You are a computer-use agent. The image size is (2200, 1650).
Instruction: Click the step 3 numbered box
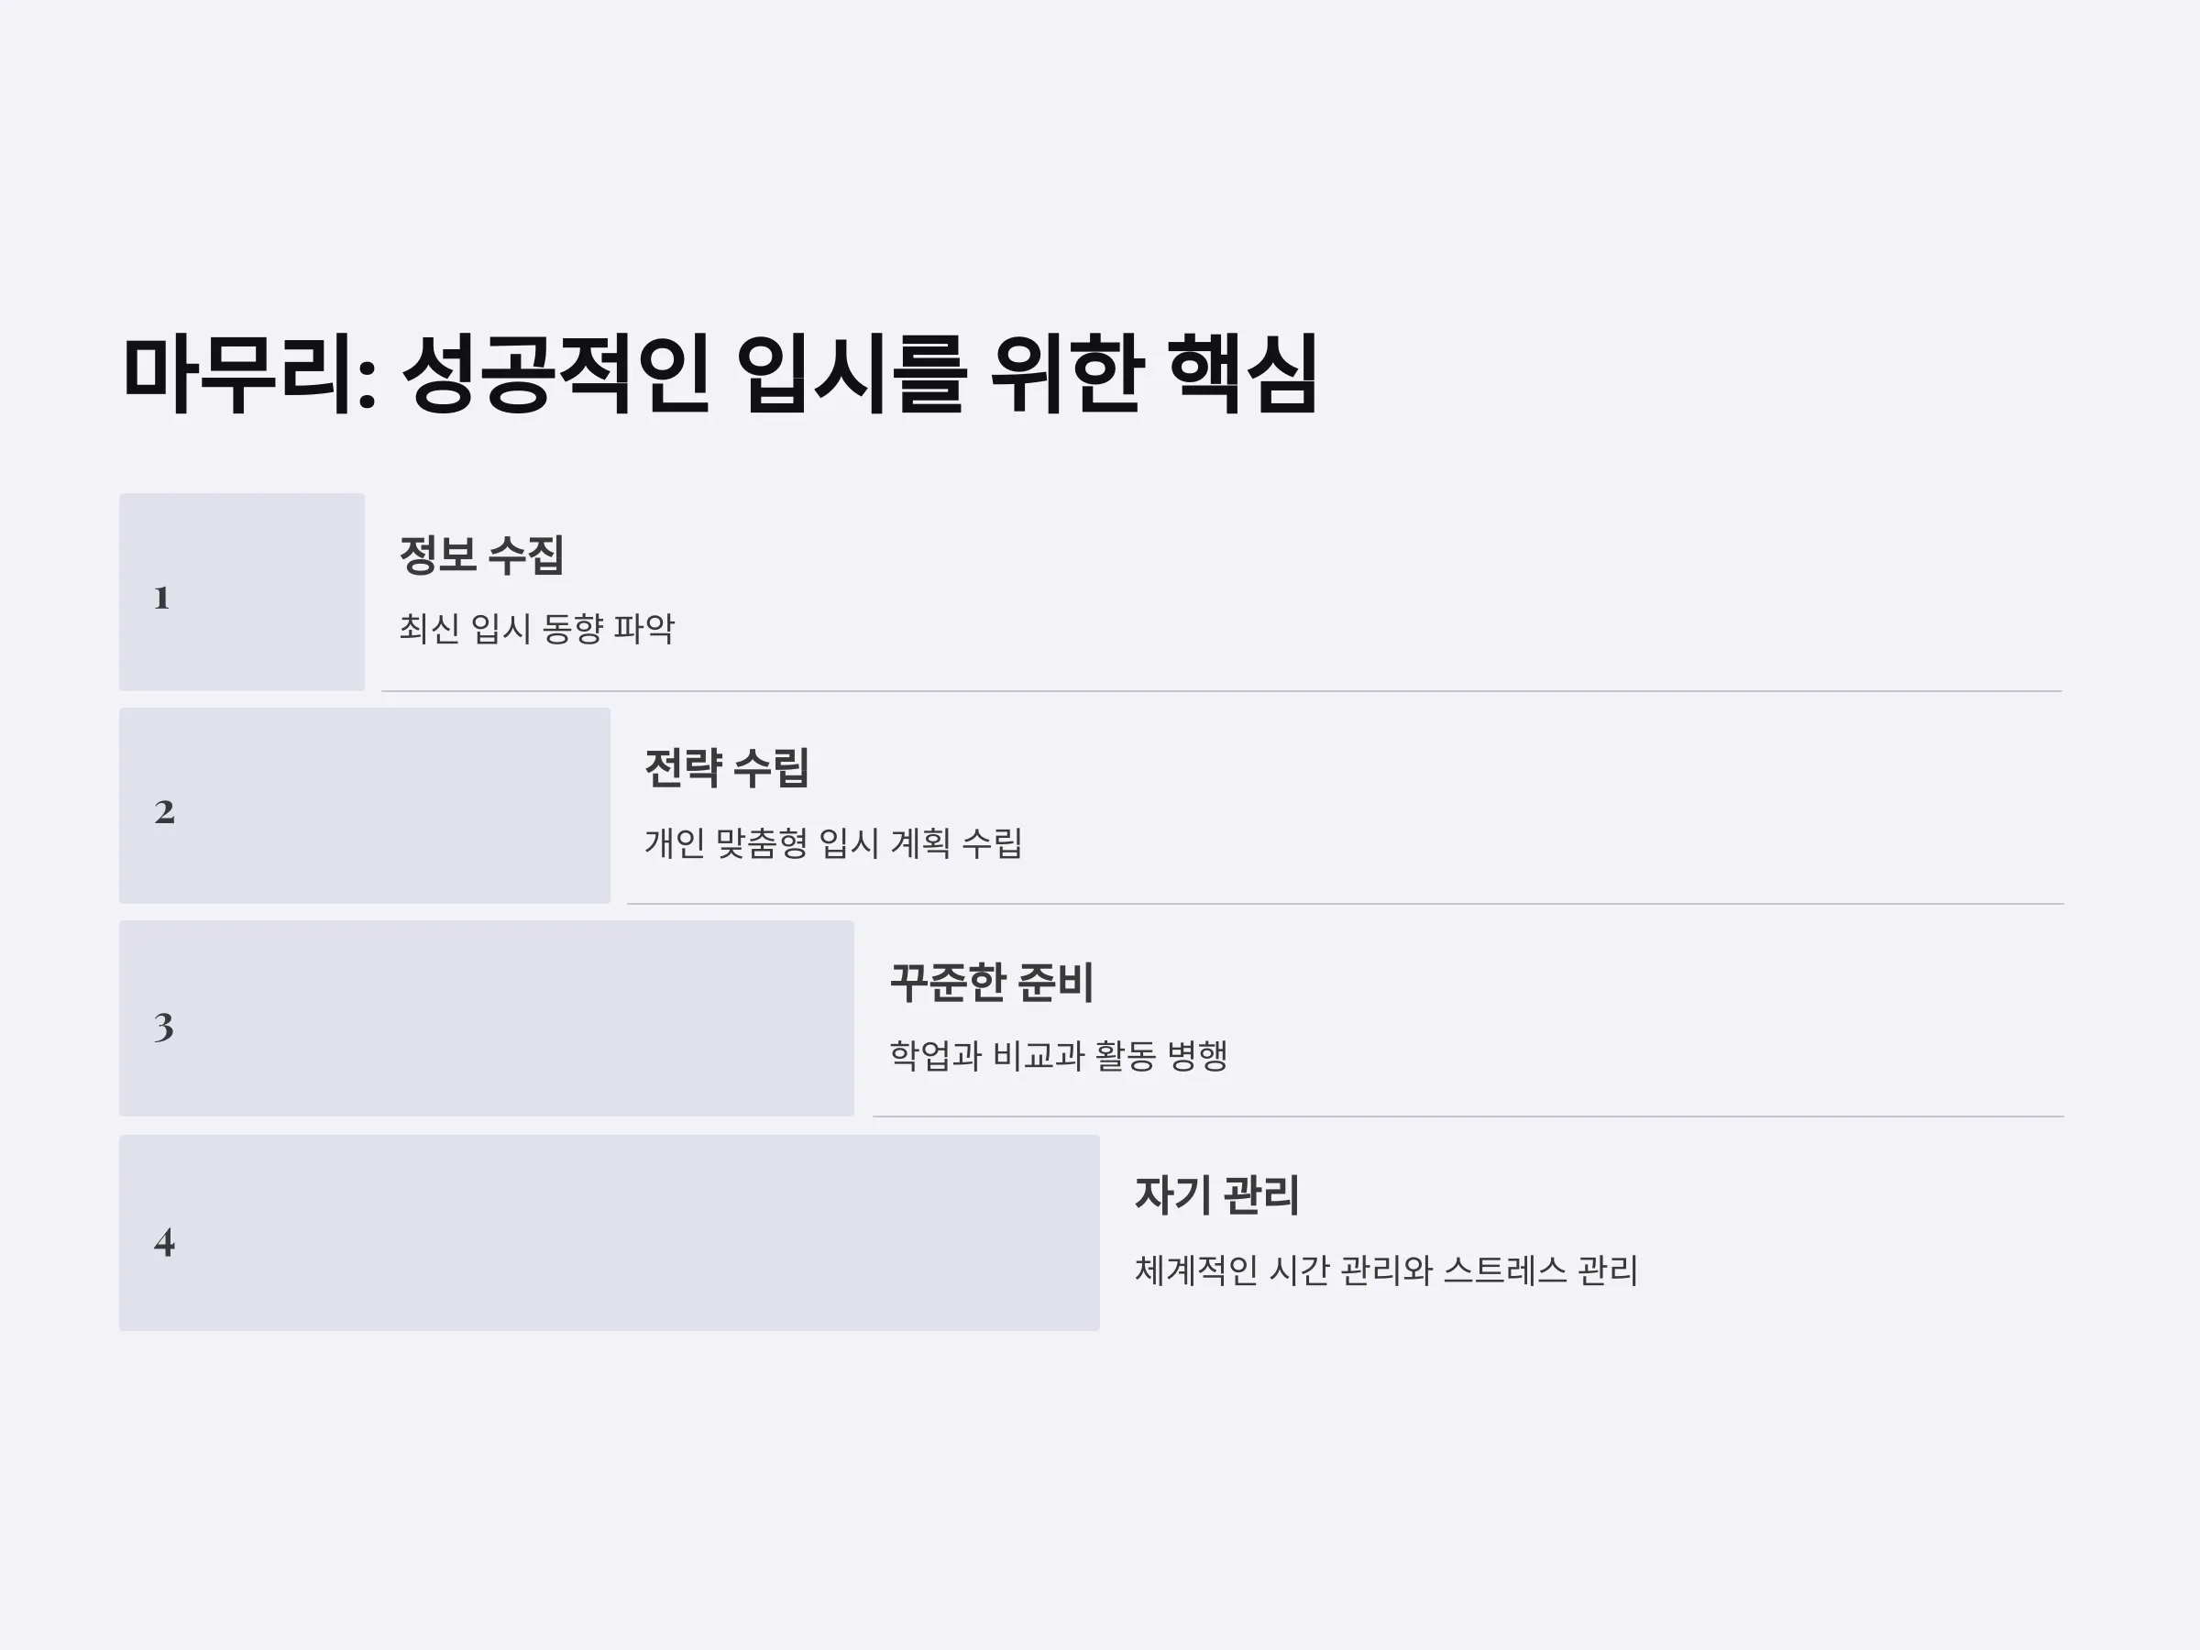(487, 1018)
